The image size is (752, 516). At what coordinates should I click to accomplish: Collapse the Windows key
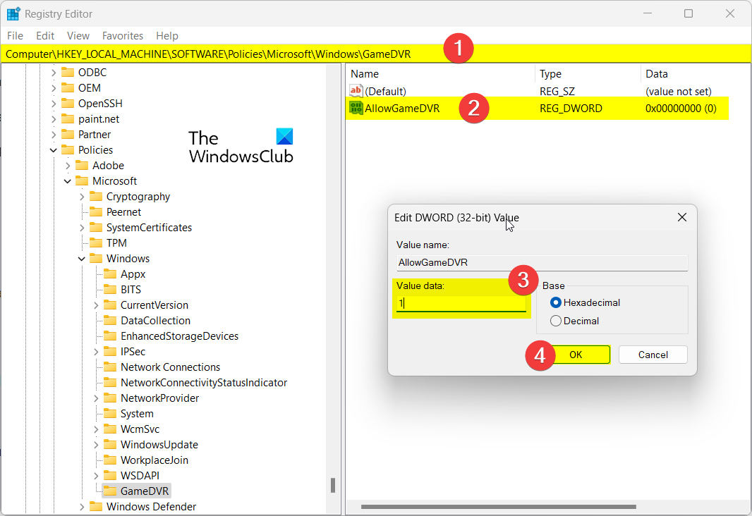(82, 259)
